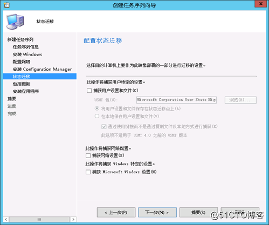Go to the 安装 Windows step
Image resolution: width=269 pixels, height=225 pixels.
pos(27,54)
